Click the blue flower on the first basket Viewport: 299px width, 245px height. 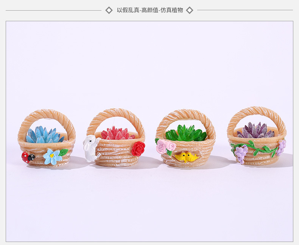click(52, 157)
